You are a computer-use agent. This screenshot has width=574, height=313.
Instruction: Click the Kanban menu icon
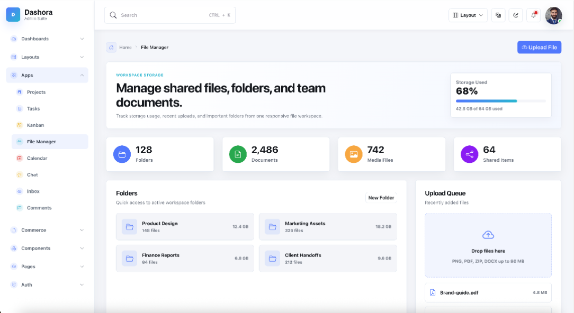coord(20,125)
